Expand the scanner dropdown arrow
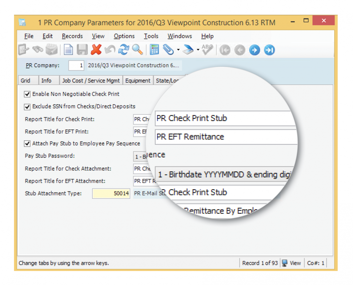This screenshot has height=285, width=353. click(x=198, y=50)
